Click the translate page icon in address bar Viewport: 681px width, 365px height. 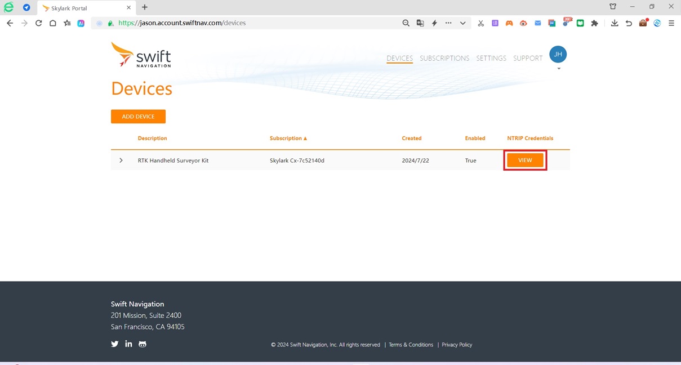coord(420,23)
